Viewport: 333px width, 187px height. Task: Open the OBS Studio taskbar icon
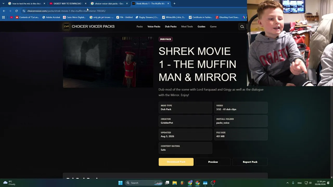[213, 183]
